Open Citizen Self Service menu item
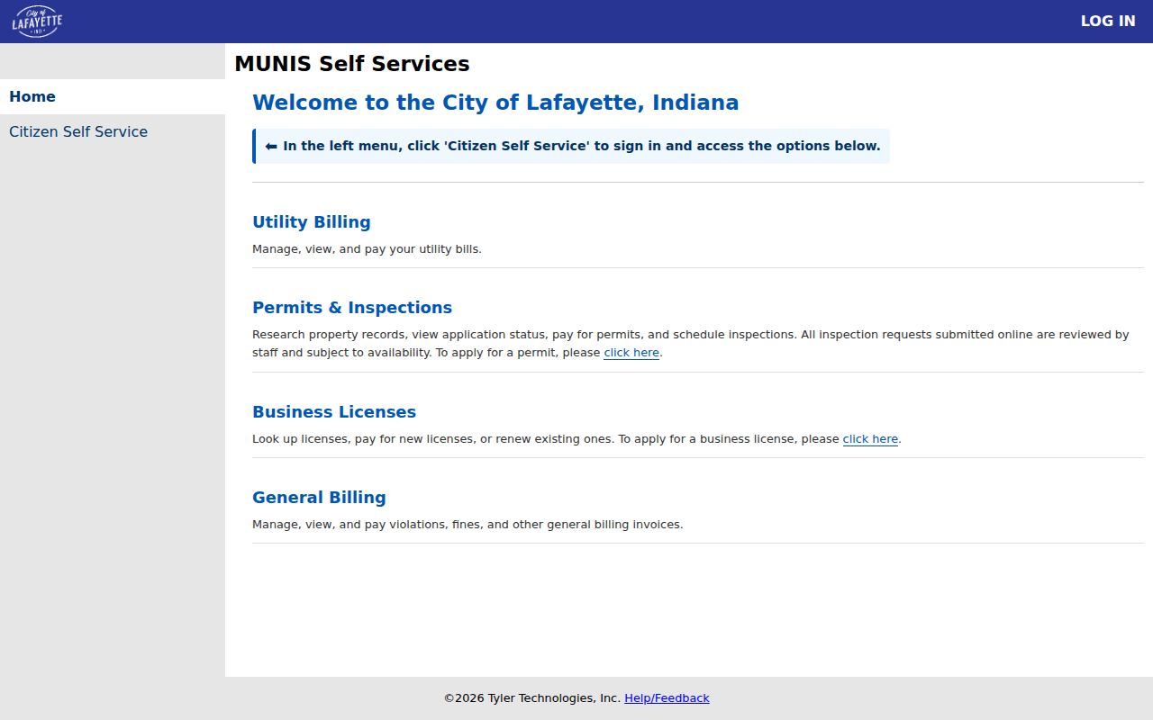 [113, 131]
